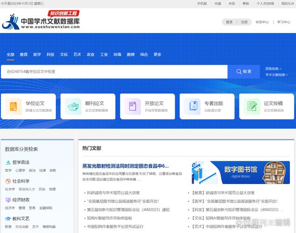Open the 艺术 category tab
296x233 pixels.
pos(77,55)
